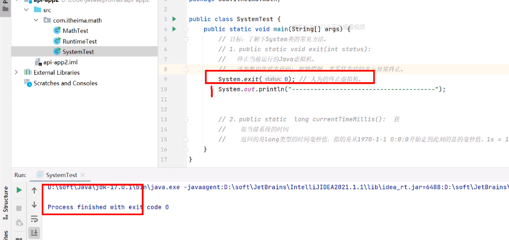Screen dimensions: 509x240
Task: Click line number 17 in the gutter
Action: pyautogui.click(x=164, y=160)
